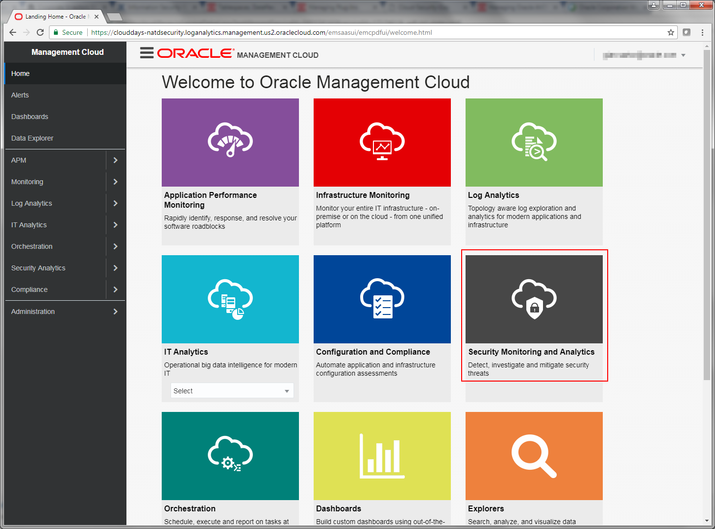Expand the APM sidebar submenu arrow
This screenshot has height=529, width=715.
116,160
